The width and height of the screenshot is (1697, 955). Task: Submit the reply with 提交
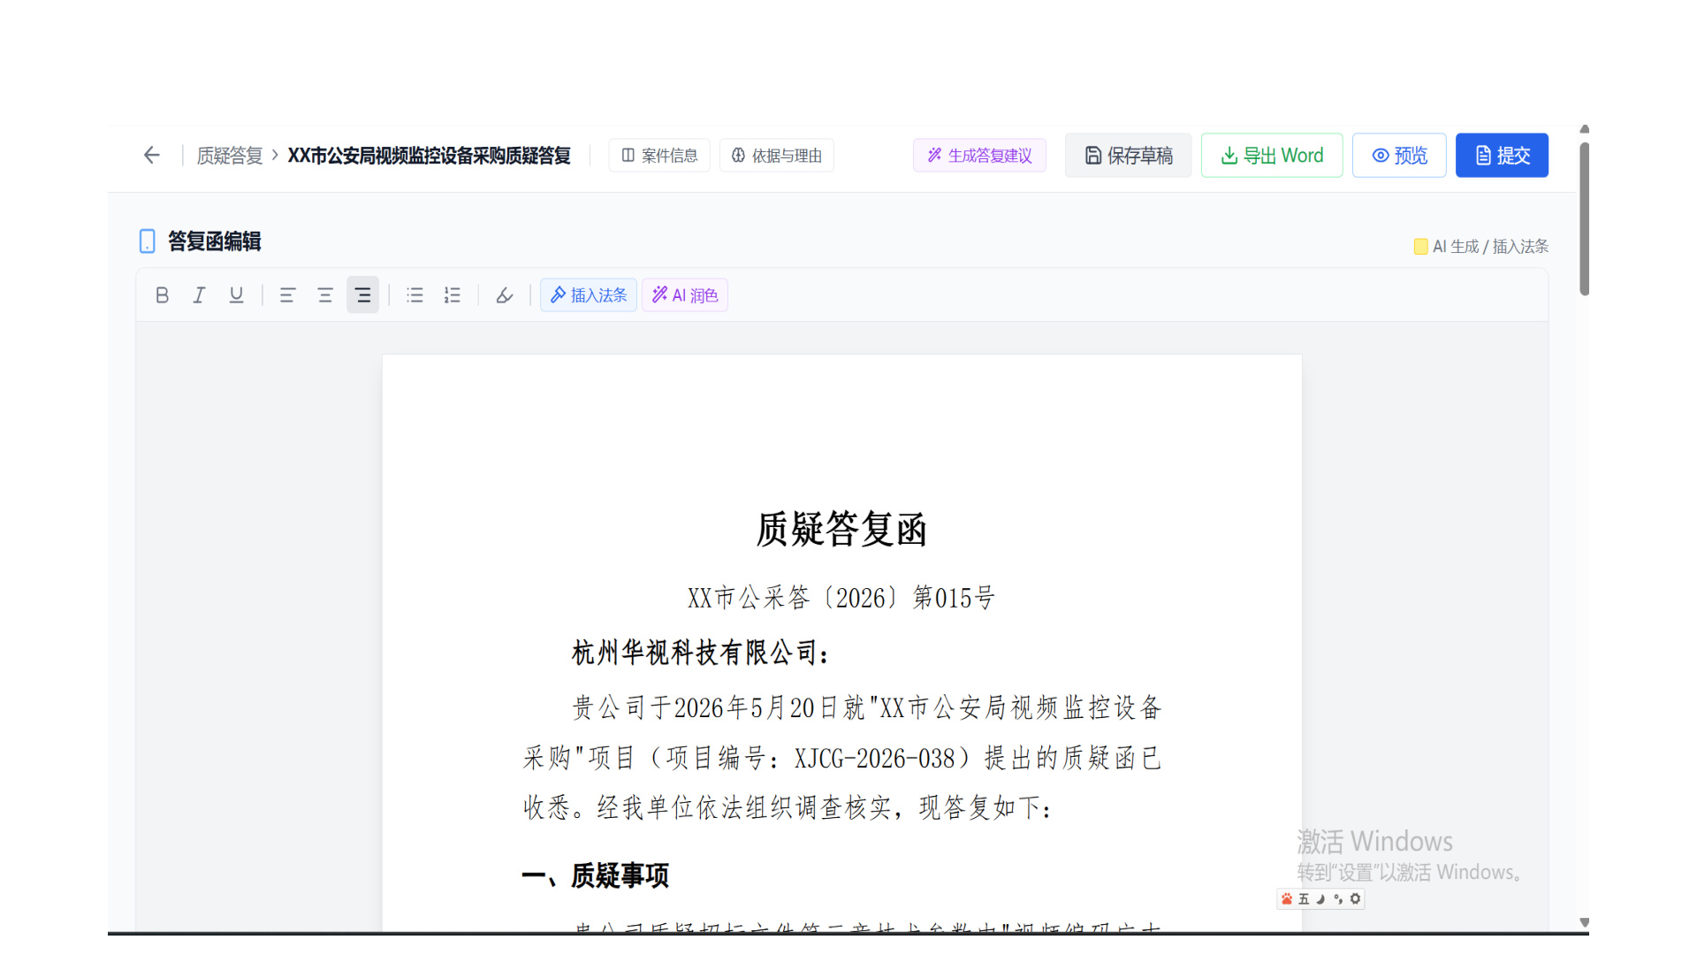tap(1503, 156)
